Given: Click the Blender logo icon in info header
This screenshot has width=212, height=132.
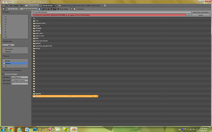Looking at the screenshot, I should point(60,6).
